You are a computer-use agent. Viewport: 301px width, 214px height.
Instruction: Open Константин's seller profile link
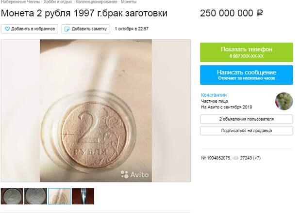pos(214,95)
